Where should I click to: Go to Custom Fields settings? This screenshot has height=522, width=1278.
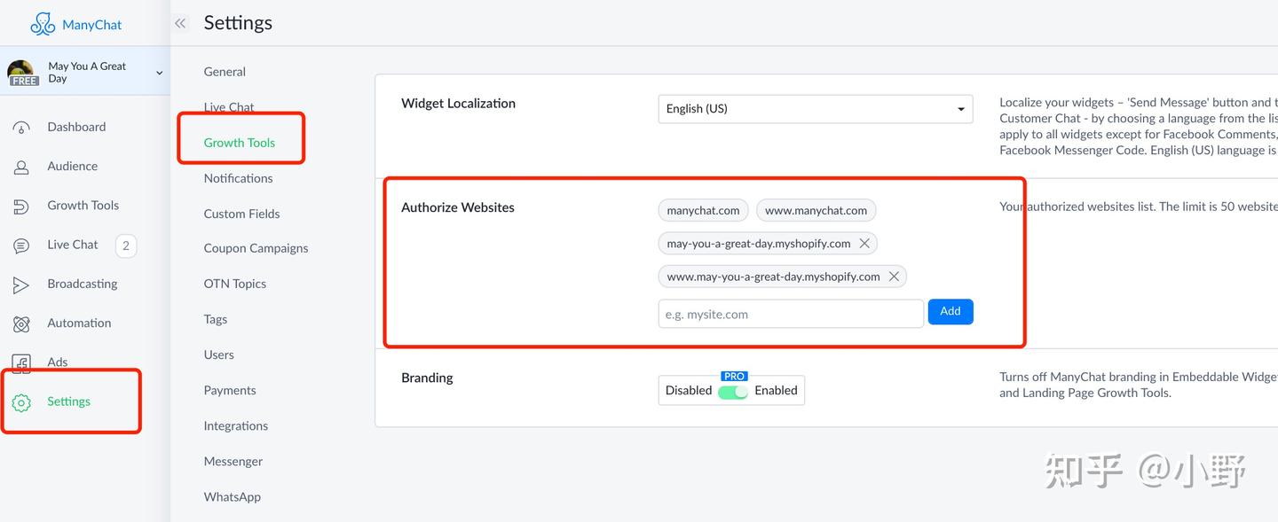pyautogui.click(x=241, y=214)
